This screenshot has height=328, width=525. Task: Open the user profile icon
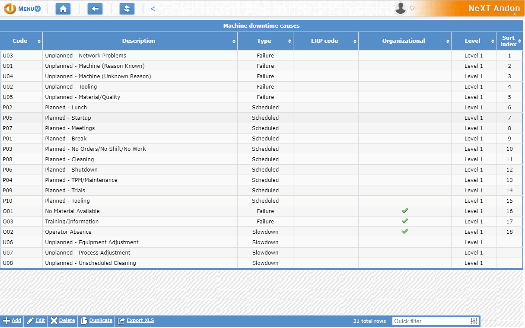401,9
